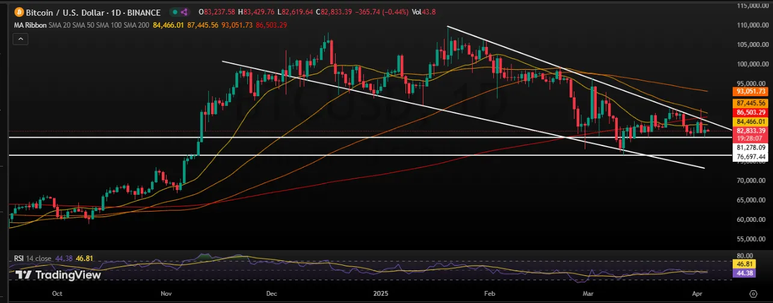Click the purple 44.38 RSI axis label
The image size is (773, 303).
[x=750, y=272]
